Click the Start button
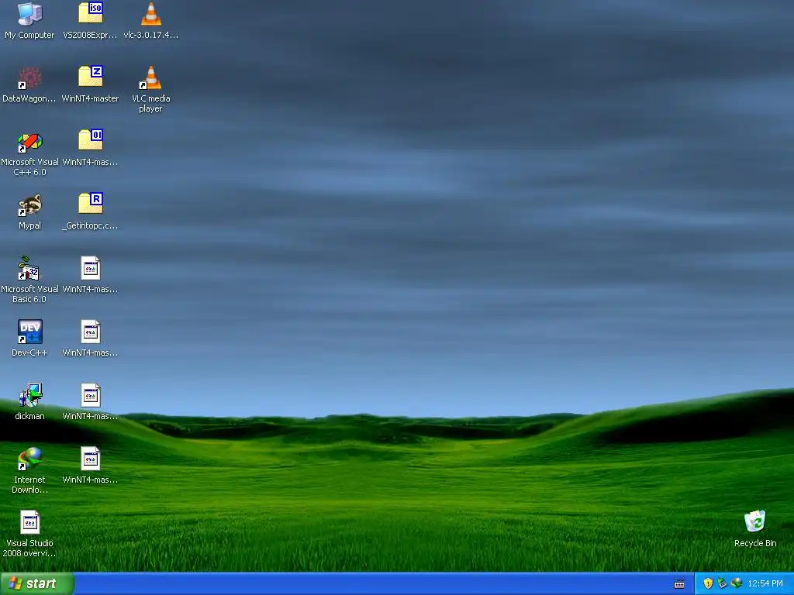This screenshot has width=794, height=595. tap(37, 583)
